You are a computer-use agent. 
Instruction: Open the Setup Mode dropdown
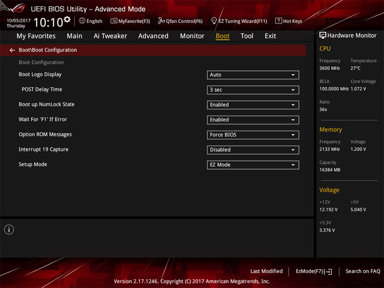click(253, 165)
